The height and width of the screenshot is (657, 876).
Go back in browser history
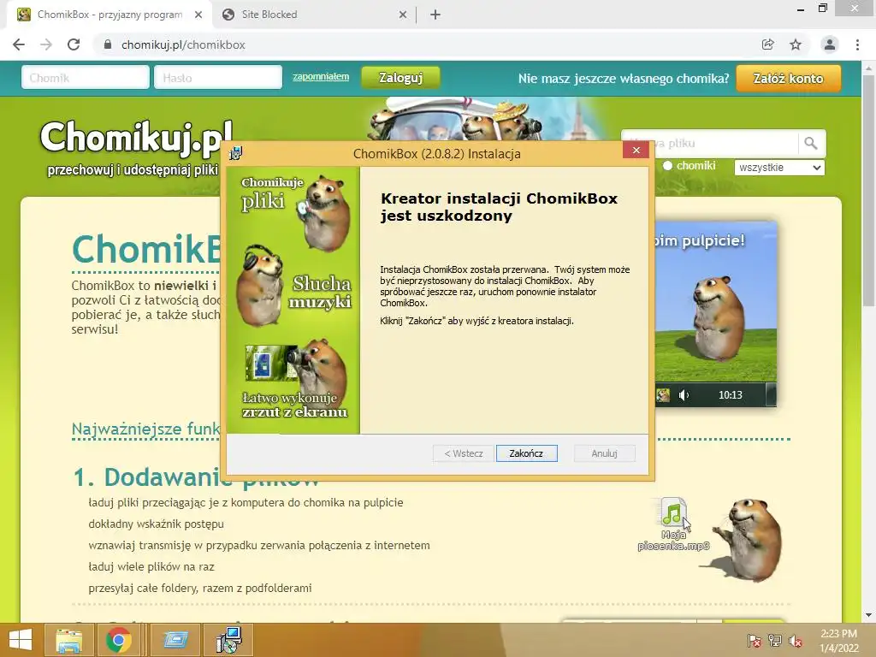[19, 44]
